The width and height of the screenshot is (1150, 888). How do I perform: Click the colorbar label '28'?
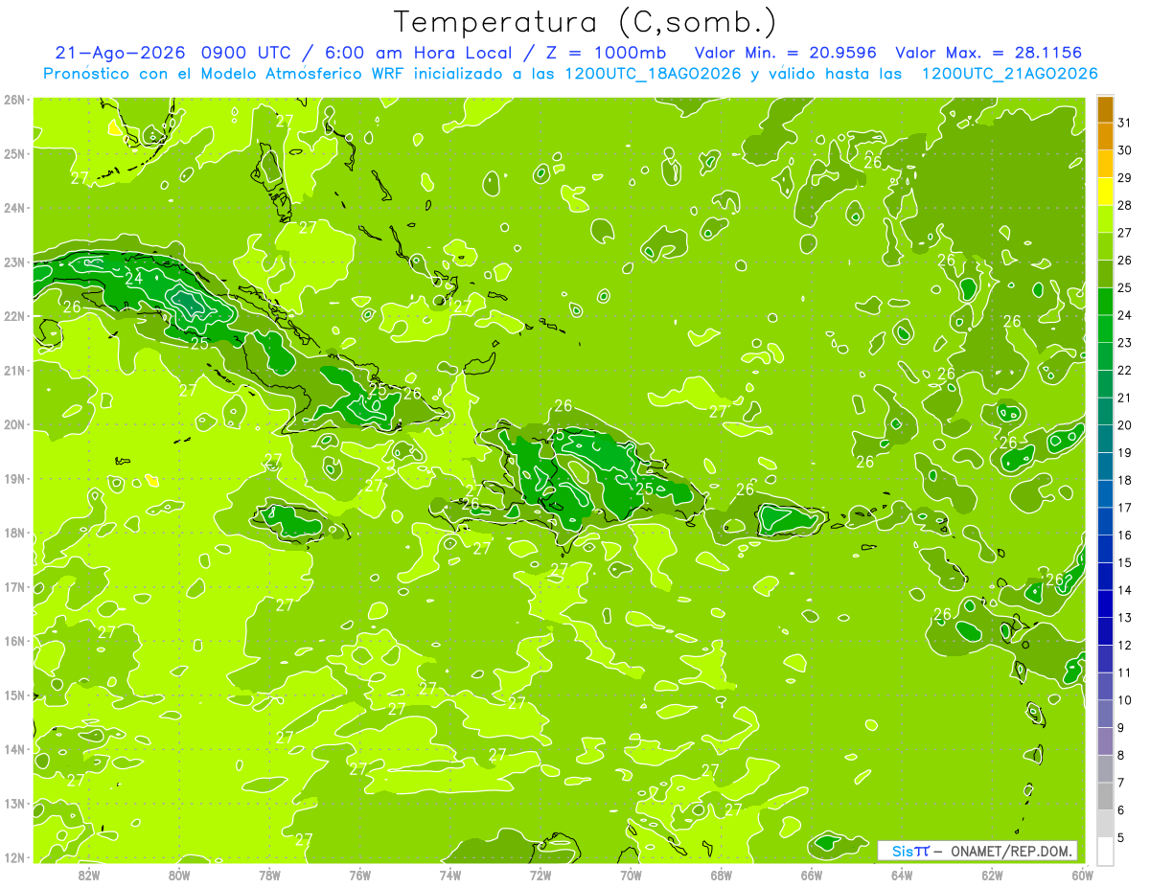click(1125, 205)
